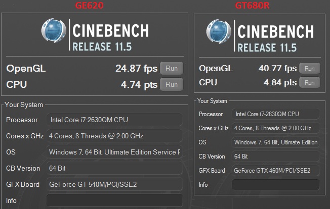Run the OpenGL test in GE620 panel

[172, 68]
